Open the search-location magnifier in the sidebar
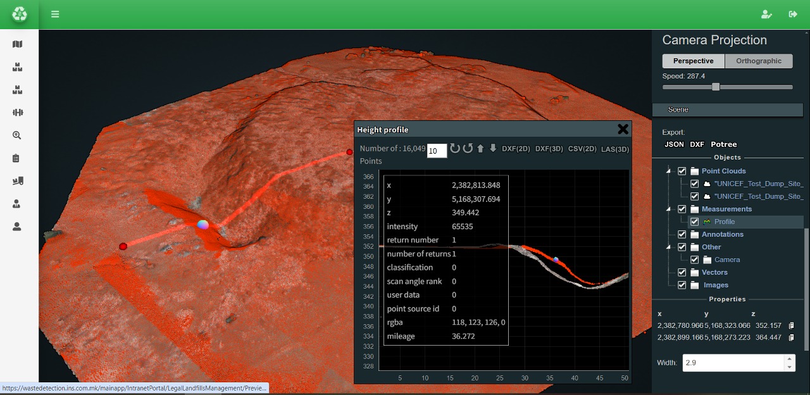 pos(17,135)
